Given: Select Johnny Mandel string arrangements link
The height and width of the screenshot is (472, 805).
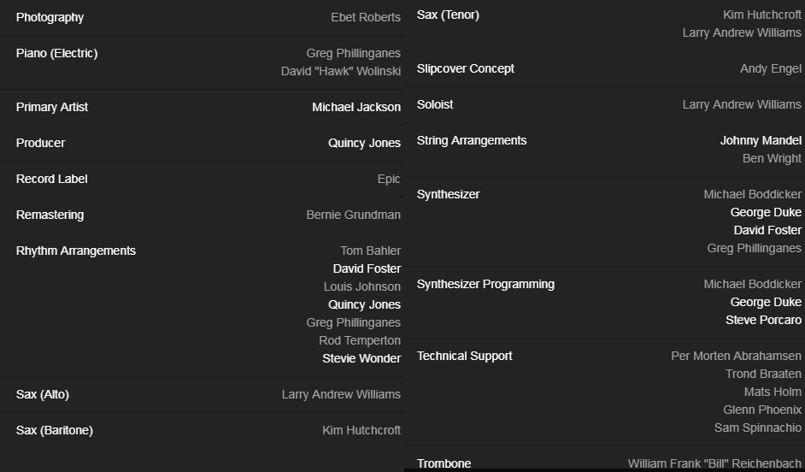Looking at the screenshot, I should coord(761,140).
